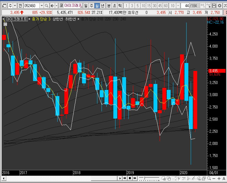This screenshot has height=183, width=227.
Task: Switch to daily (일) chart period
Action: pos(86,6)
